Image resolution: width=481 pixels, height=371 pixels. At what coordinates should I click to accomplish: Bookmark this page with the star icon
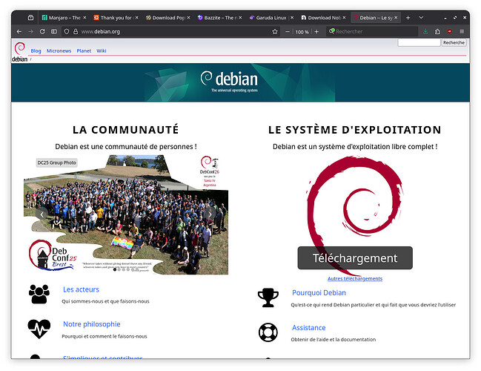(275, 31)
